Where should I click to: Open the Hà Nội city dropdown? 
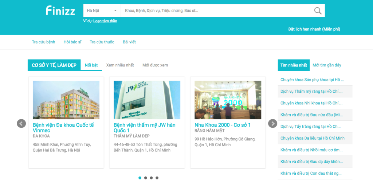[102, 11]
